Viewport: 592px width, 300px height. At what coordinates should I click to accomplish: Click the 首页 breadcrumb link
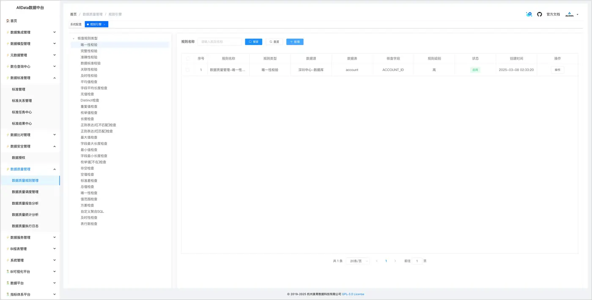coord(74,14)
